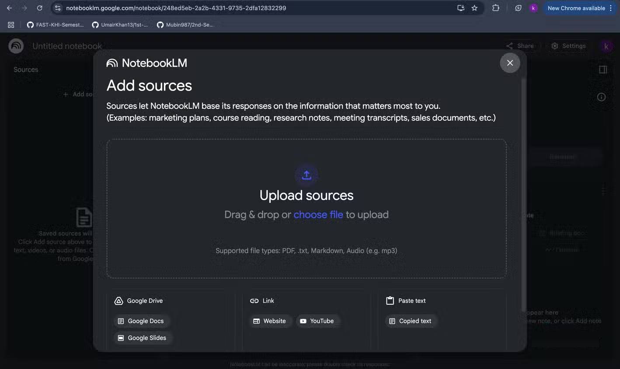Click the Supported file types text
620x369 pixels.
pyautogui.click(x=307, y=251)
